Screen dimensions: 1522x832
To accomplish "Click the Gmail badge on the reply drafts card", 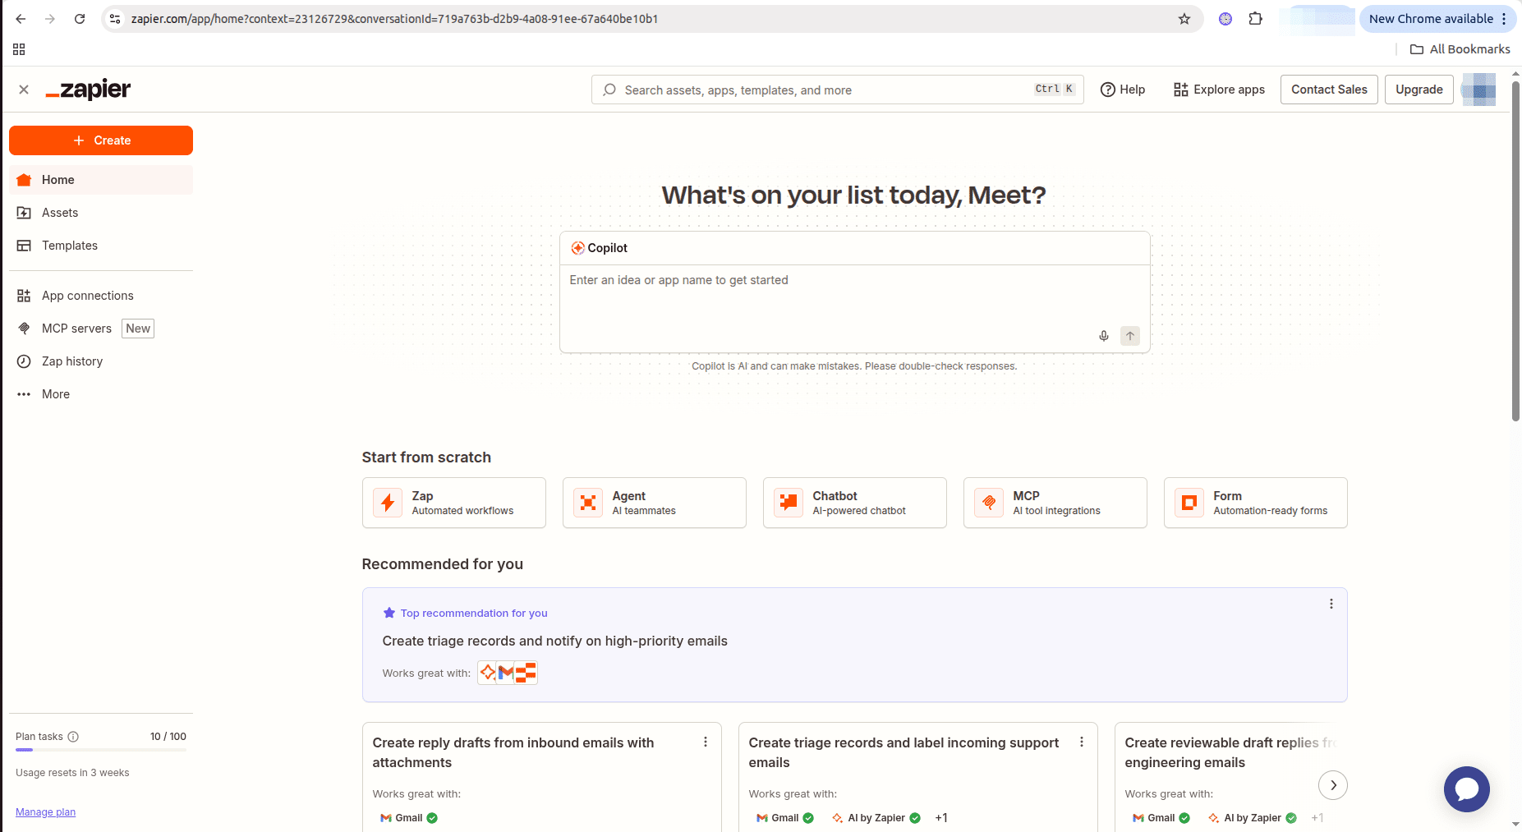I will tap(409, 818).
